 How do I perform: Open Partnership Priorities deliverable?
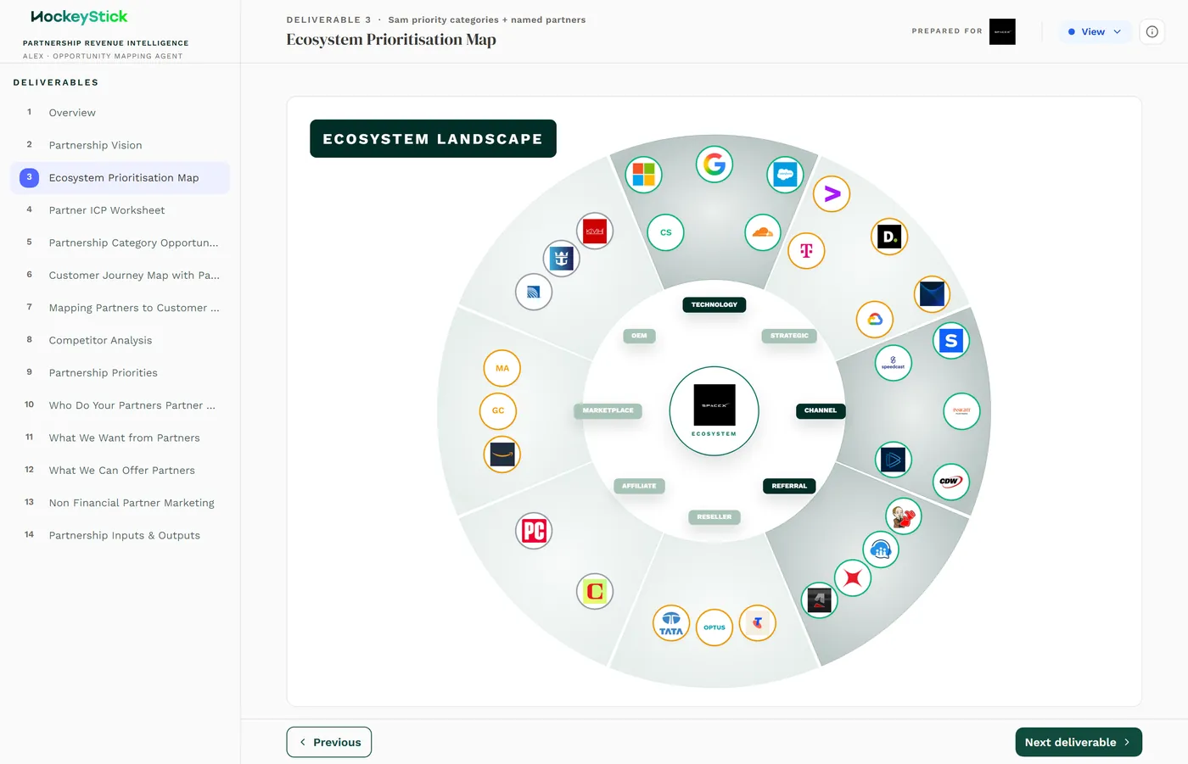pos(120,373)
